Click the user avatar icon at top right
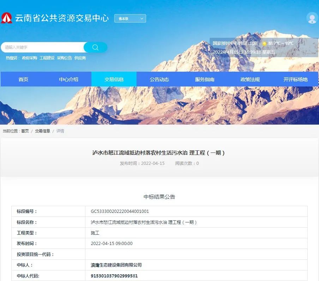 click(312, 18)
